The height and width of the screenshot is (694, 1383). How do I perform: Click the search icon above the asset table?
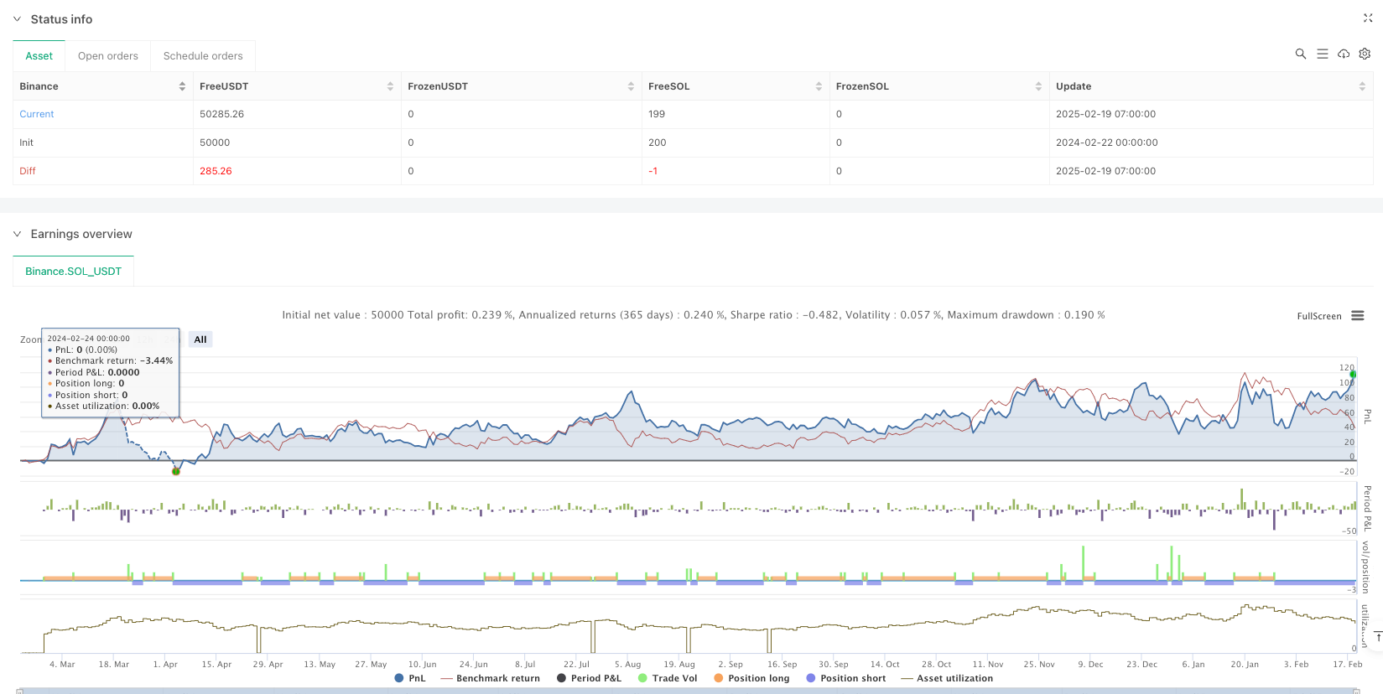1300,54
